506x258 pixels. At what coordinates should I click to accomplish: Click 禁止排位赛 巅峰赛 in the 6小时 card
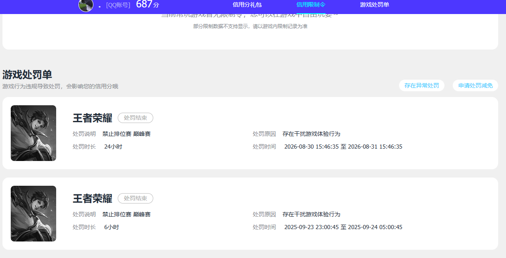point(126,214)
